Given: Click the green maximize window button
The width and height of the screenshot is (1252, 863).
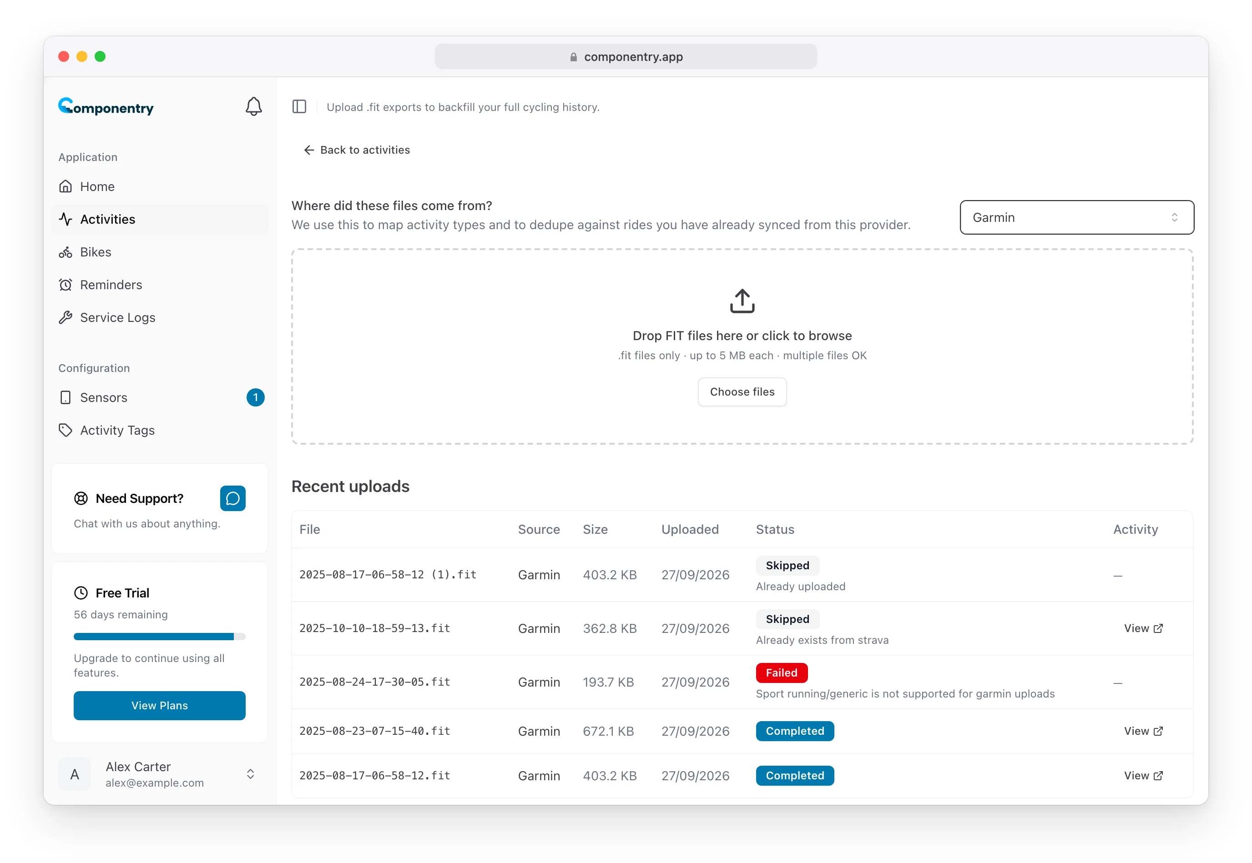Looking at the screenshot, I should tap(100, 56).
